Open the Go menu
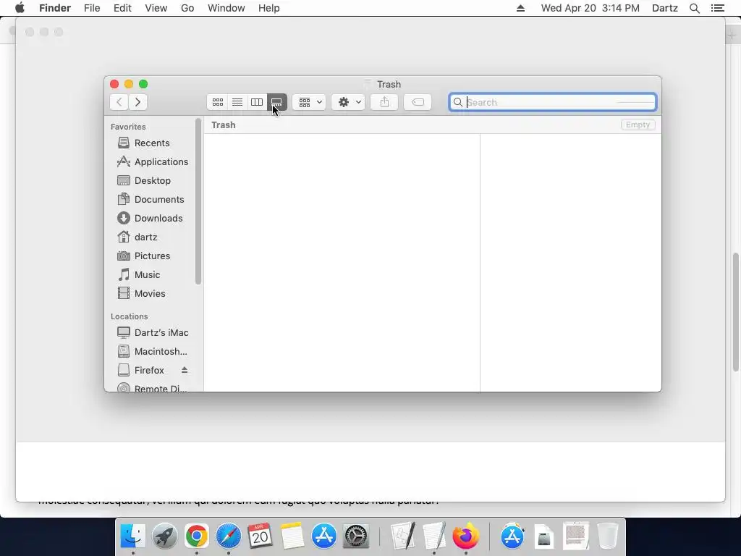This screenshot has width=741, height=556. (187, 8)
